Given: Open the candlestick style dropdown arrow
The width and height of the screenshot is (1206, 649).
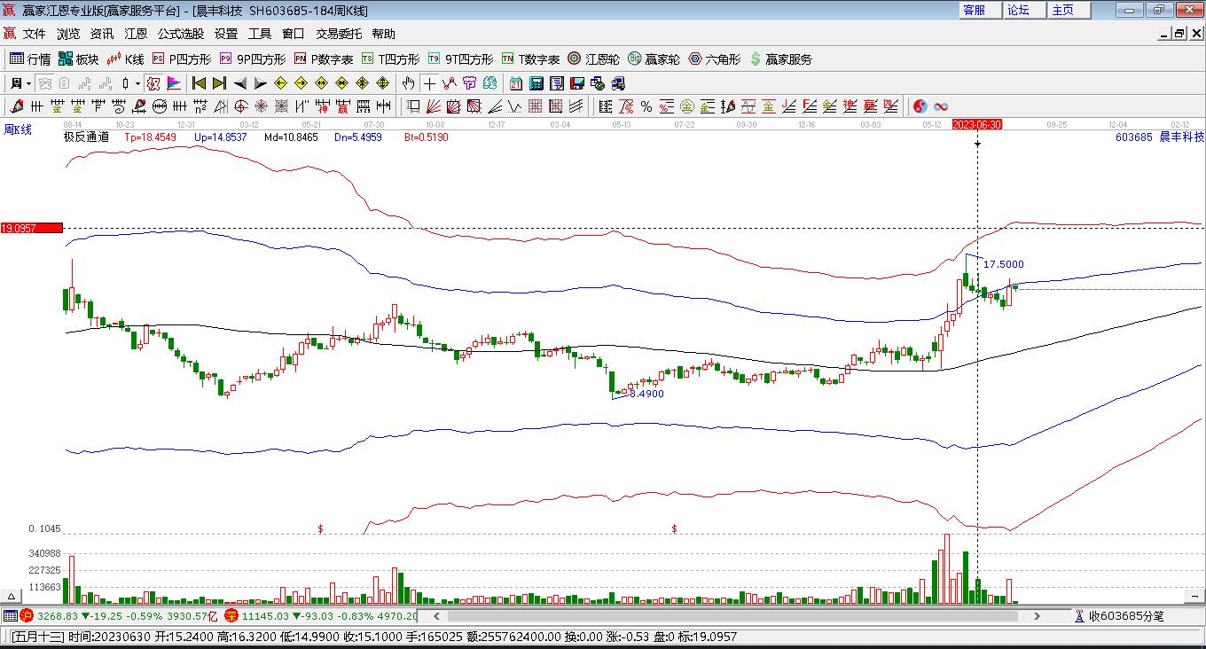Looking at the screenshot, I should click(x=137, y=83).
